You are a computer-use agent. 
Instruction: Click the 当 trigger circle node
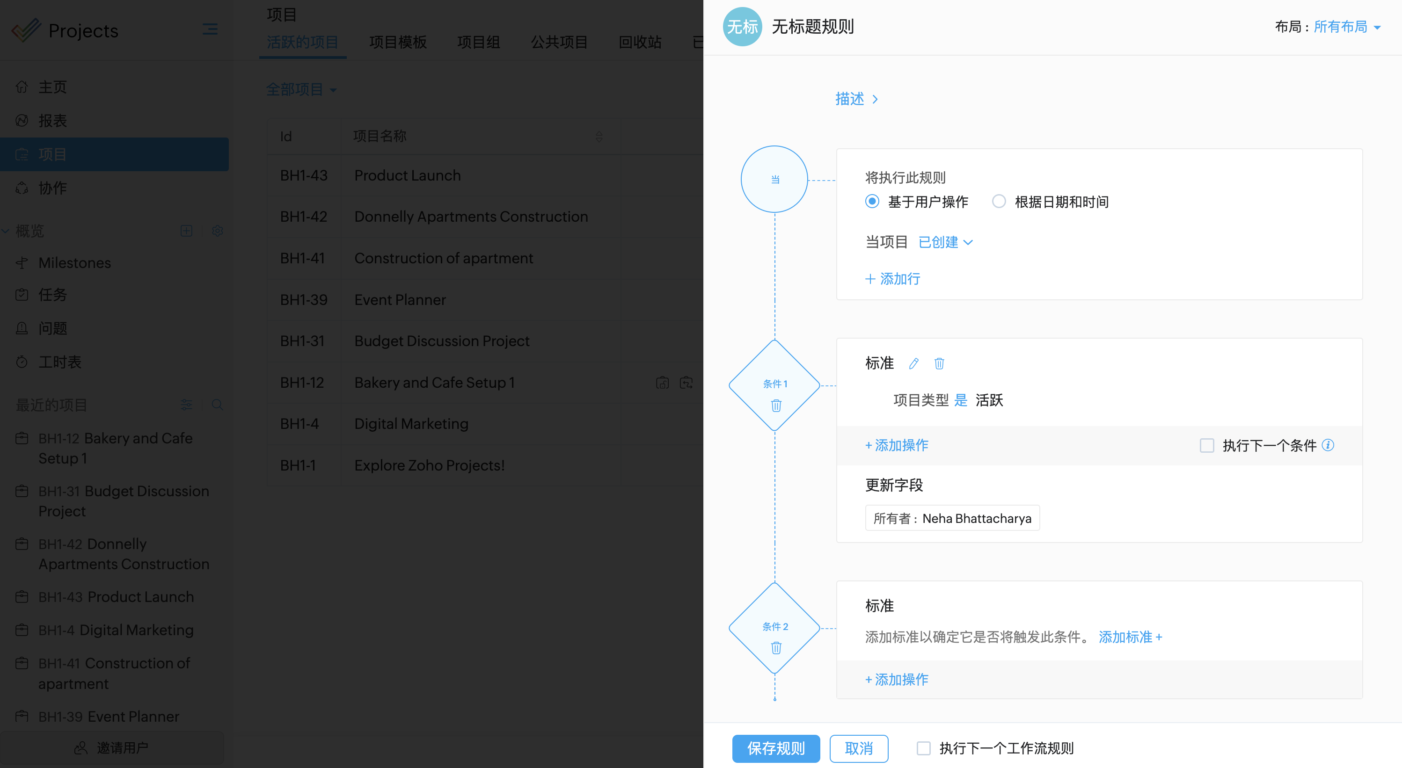pyautogui.click(x=774, y=179)
